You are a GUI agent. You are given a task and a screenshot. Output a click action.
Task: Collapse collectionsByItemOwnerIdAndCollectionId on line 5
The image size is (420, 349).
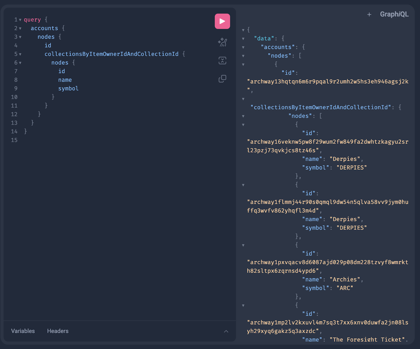(20, 54)
